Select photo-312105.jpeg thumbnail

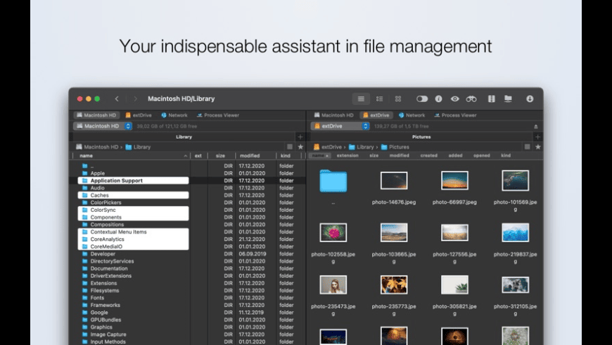pos(515,285)
